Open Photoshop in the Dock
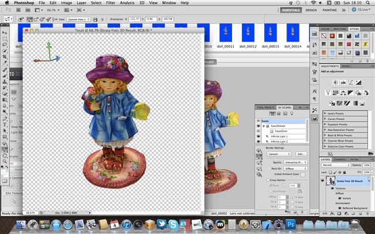Image resolution: width=375 pixels, height=234 pixels. point(291,225)
